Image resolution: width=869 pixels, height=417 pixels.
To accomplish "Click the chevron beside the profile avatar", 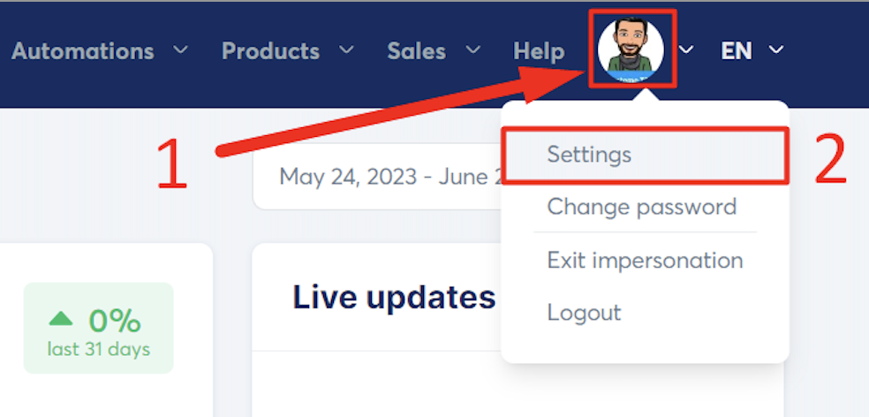I will (686, 50).
